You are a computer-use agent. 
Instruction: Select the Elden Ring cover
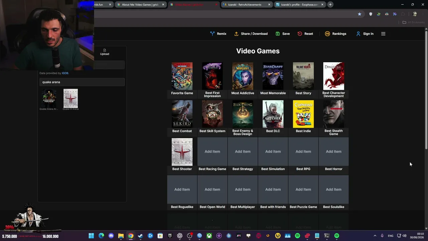pyautogui.click(x=243, y=114)
